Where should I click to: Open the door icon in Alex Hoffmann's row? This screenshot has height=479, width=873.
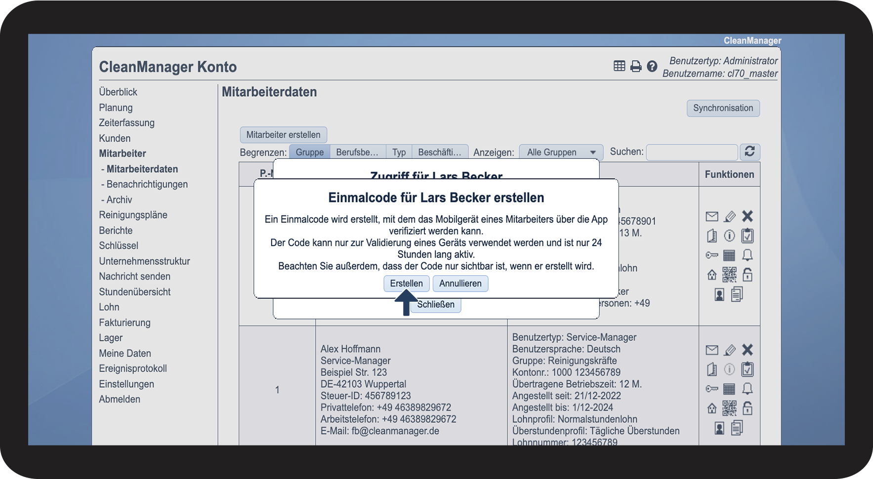click(x=712, y=369)
